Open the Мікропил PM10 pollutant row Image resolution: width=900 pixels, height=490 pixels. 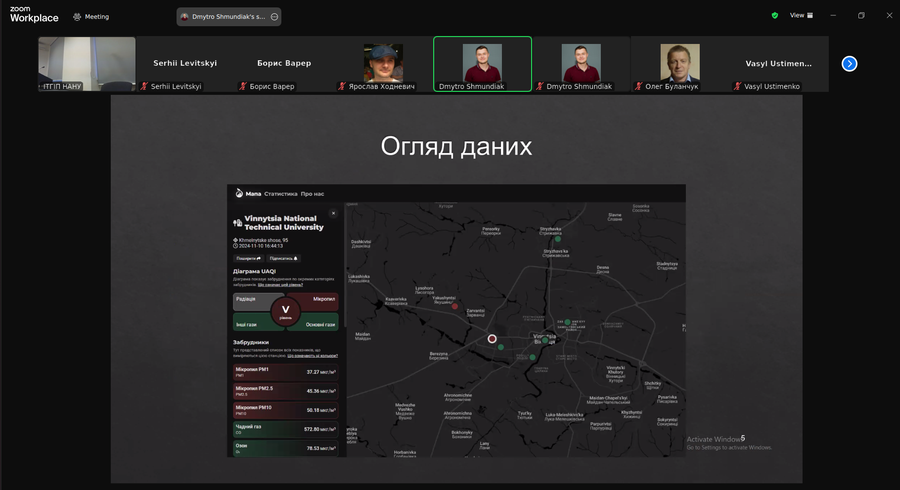[286, 410]
